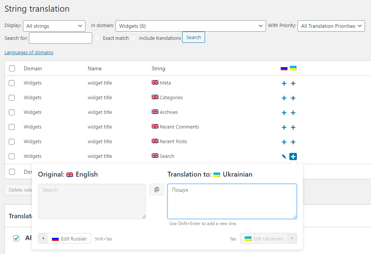Add Ukrainian translation for Categories
The image size is (371, 254).
pyautogui.click(x=293, y=98)
